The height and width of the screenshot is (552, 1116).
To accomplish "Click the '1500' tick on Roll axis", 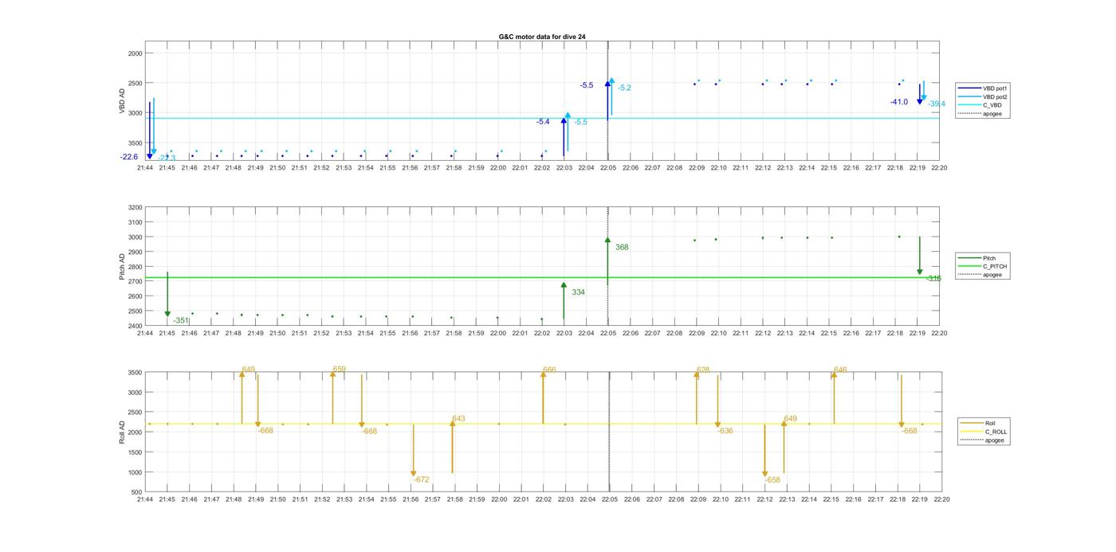I will point(134,452).
